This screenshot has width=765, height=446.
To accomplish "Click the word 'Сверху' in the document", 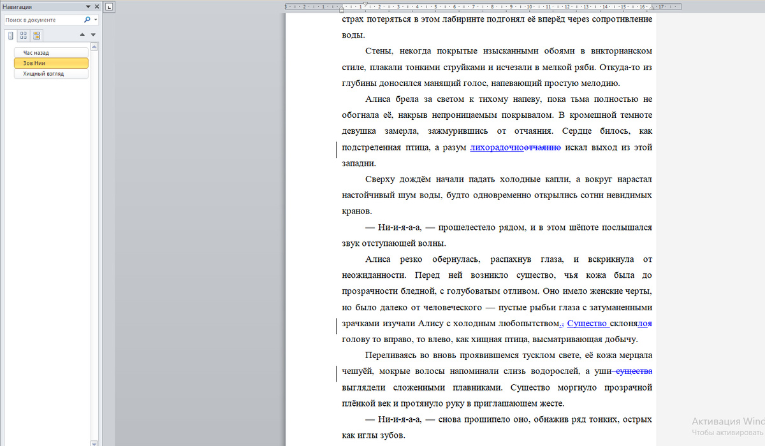I will [381, 179].
